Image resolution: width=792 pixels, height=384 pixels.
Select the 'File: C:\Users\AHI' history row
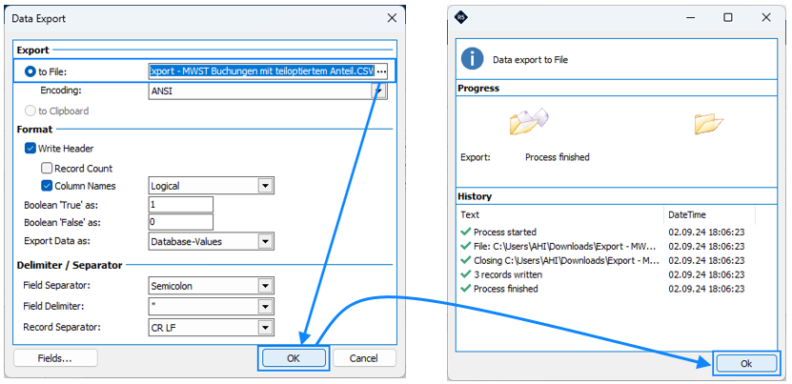click(x=602, y=246)
